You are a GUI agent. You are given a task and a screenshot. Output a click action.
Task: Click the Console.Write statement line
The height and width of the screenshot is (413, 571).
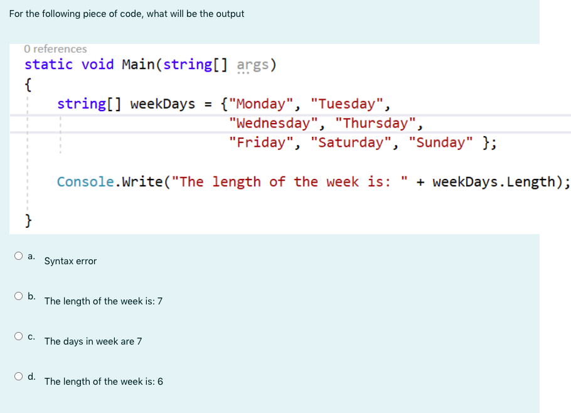coord(251,181)
